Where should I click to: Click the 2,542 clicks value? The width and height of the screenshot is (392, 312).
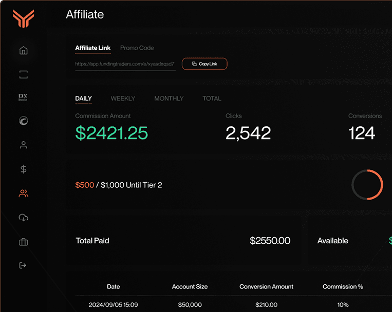click(x=248, y=133)
